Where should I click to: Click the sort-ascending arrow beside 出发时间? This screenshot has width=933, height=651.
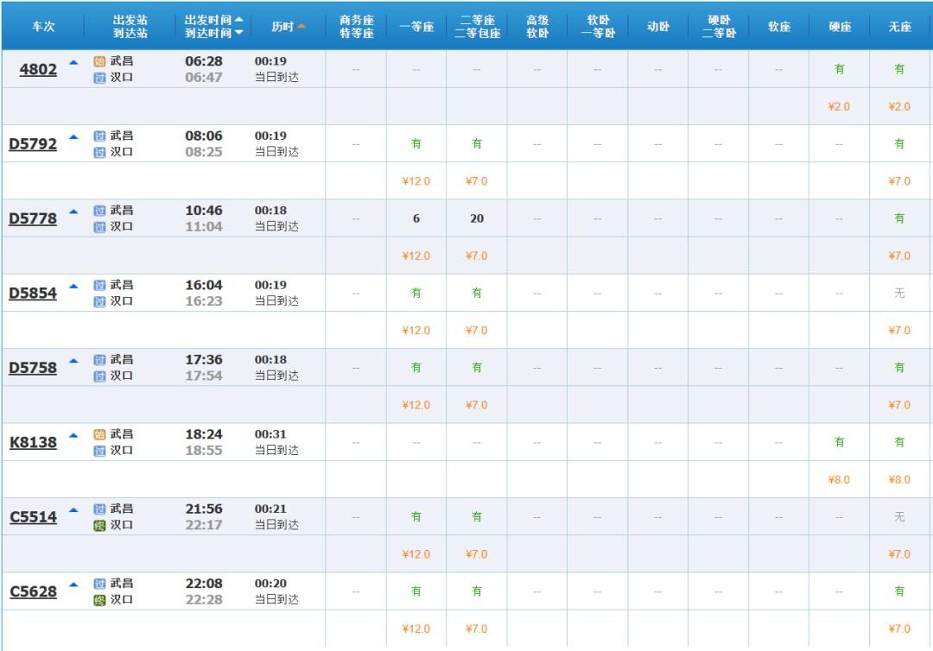tap(238, 20)
